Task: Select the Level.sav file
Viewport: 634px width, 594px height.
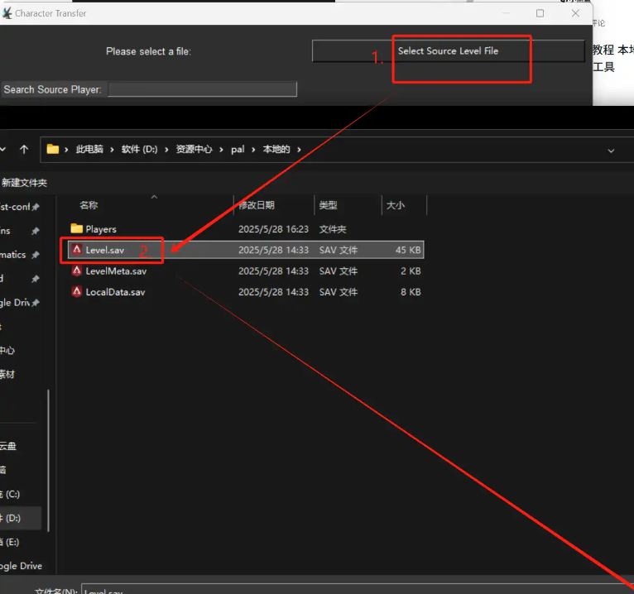Action: (x=246, y=250)
